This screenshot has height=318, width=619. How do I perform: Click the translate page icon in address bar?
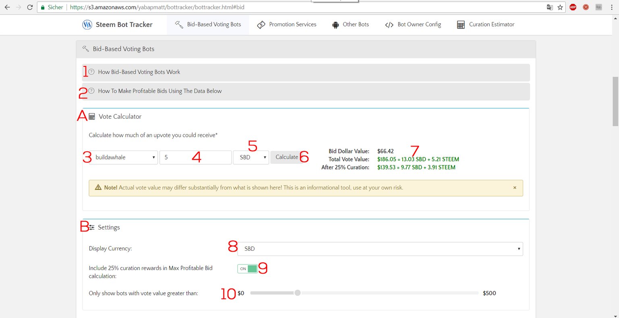tap(550, 7)
